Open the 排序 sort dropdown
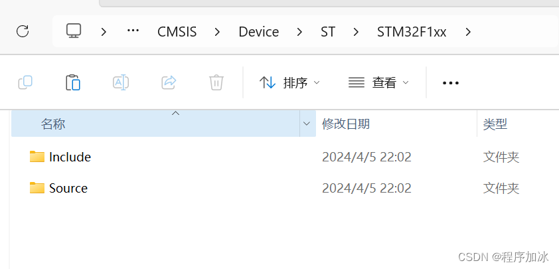 289,82
